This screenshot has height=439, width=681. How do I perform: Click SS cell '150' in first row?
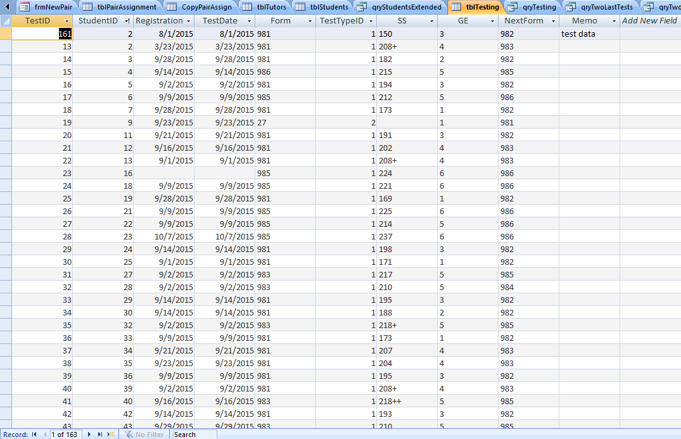click(407, 34)
